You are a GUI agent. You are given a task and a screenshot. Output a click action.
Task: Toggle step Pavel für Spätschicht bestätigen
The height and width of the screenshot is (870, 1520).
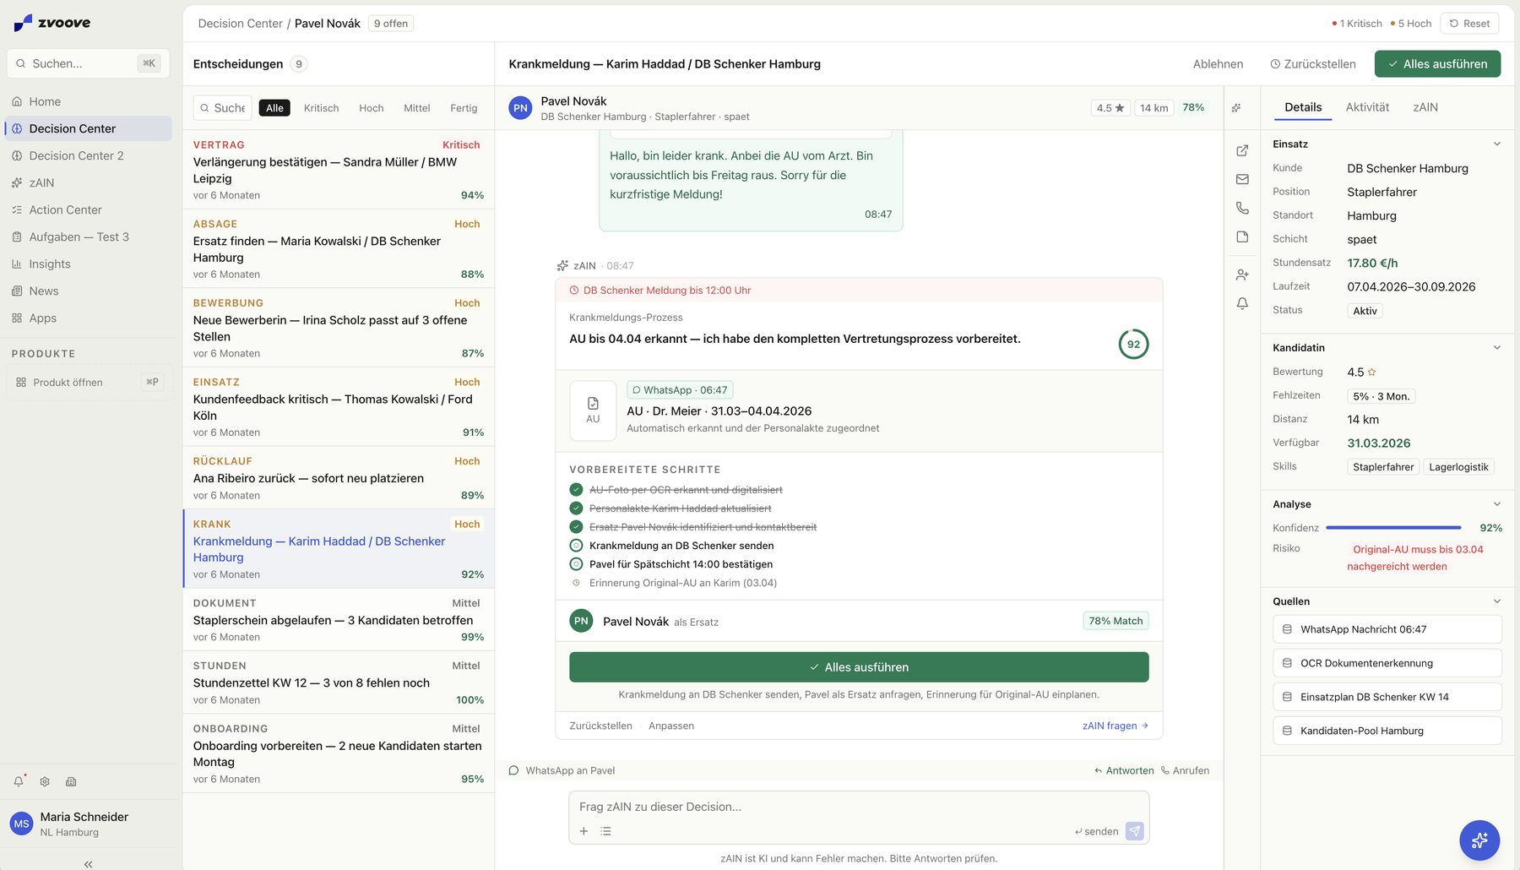click(x=576, y=564)
